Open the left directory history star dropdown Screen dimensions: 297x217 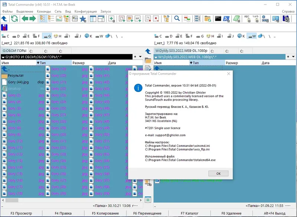(x=134, y=56)
